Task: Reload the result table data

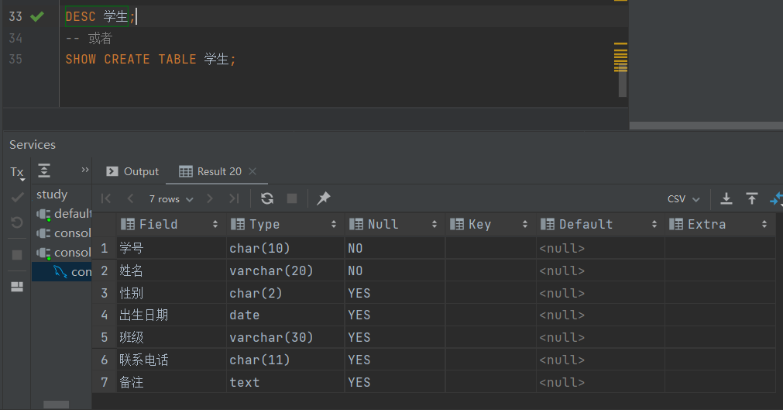Action: pyautogui.click(x=267, y=198)
